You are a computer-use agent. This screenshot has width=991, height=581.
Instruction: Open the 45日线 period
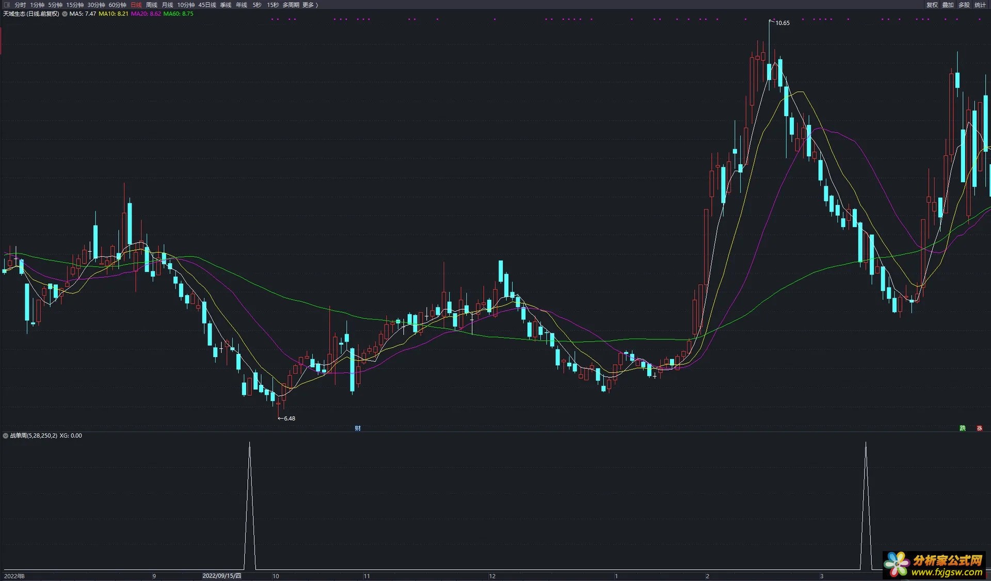(207, 5)
